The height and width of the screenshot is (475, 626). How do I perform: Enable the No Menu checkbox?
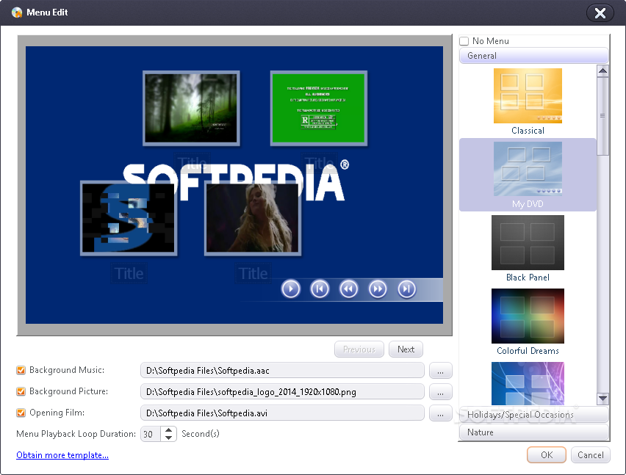pos(464,41)
